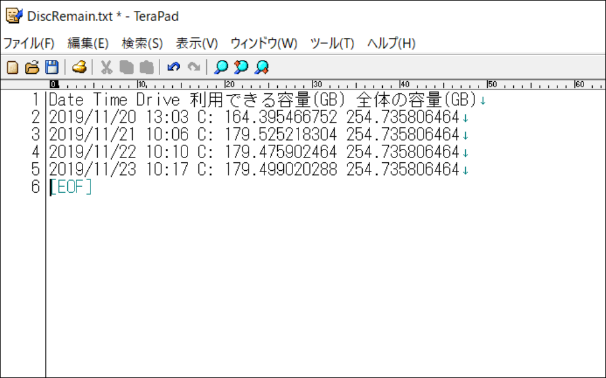Open the ウィンドウ(W) menu
The height and width of the screenshot is (378, 606).
coord(264,43)
